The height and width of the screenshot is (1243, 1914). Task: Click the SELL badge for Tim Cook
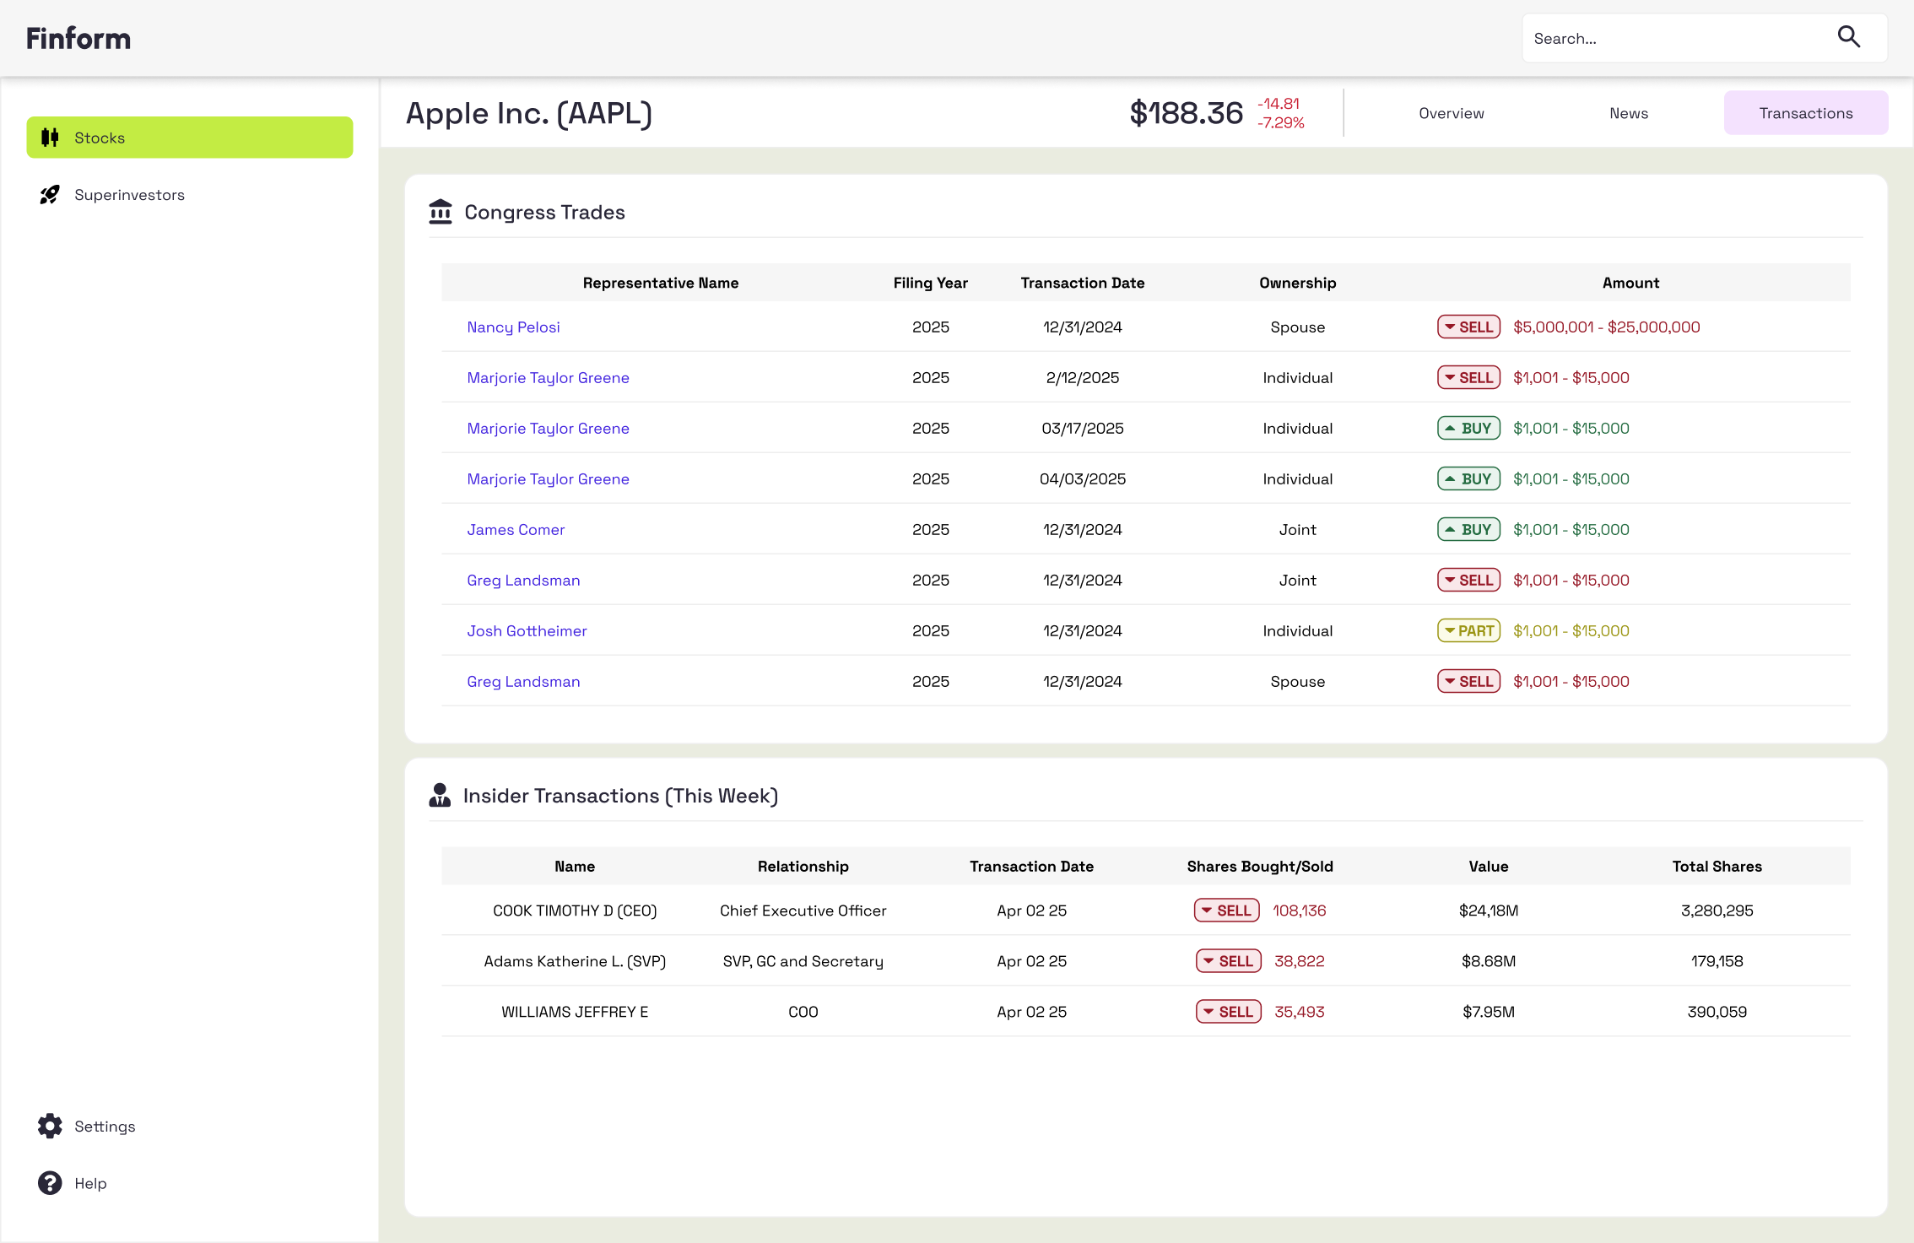coord(1227,911)
